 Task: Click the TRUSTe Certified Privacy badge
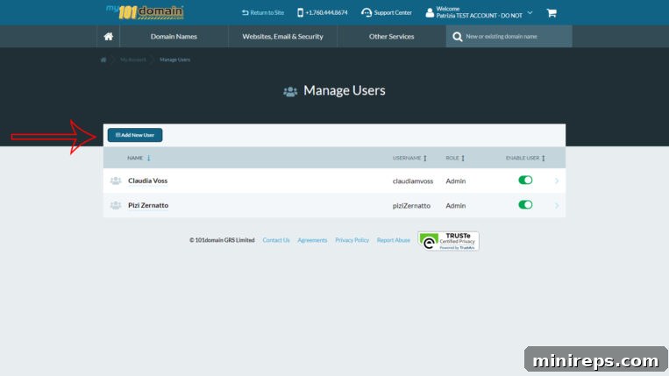(448, 241)
